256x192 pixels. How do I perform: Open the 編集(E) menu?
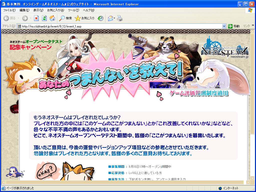pos(24,10)
